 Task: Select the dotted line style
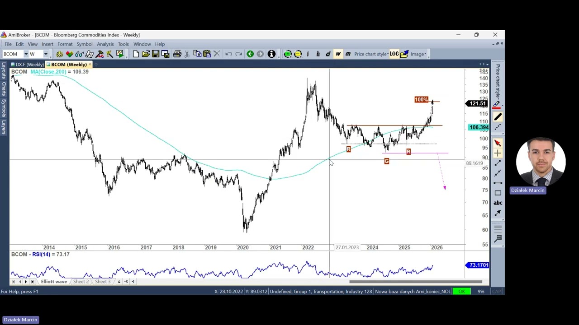pos(498,128)
